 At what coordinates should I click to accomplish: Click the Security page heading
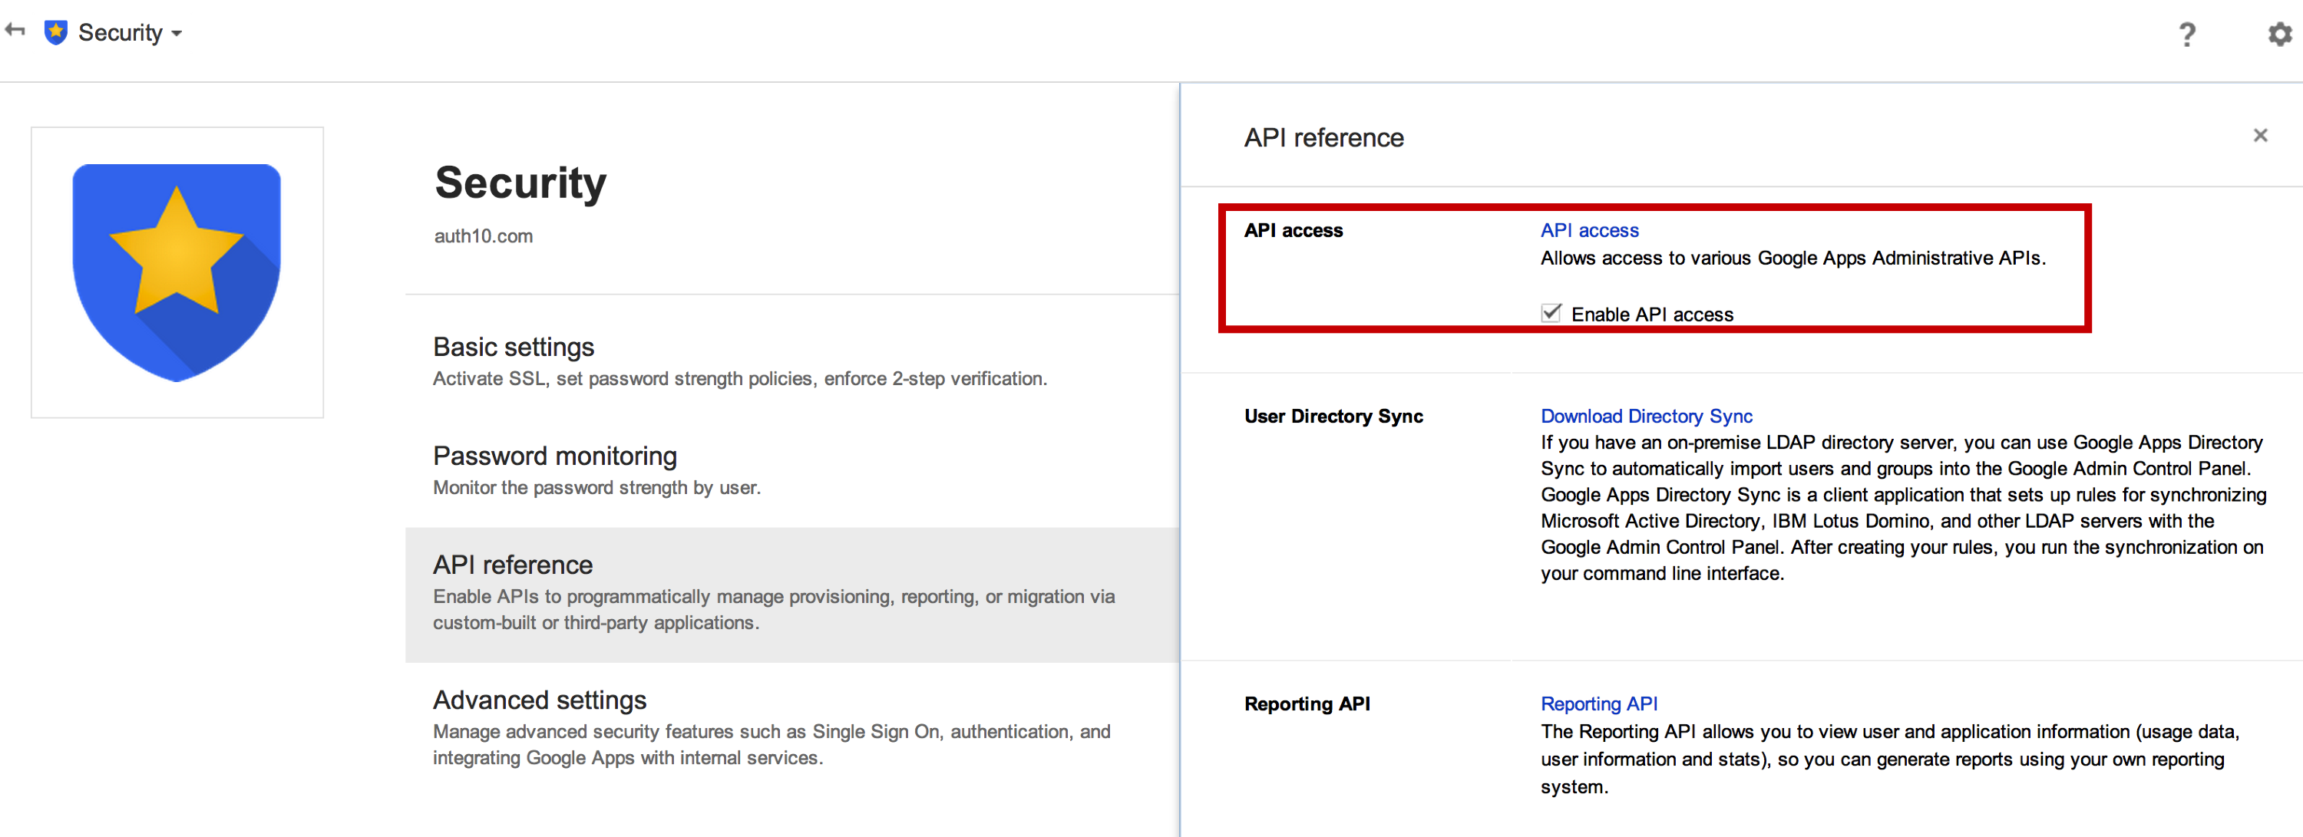[520, 183]
